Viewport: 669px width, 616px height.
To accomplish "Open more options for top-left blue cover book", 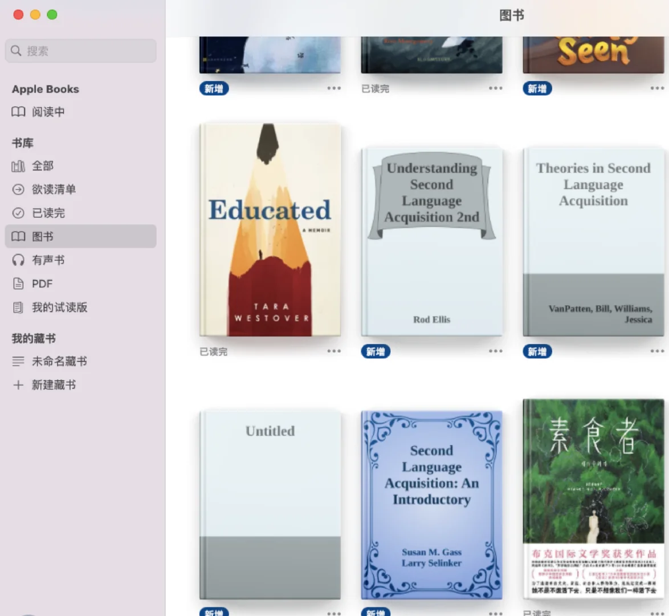I will [334, 88].
